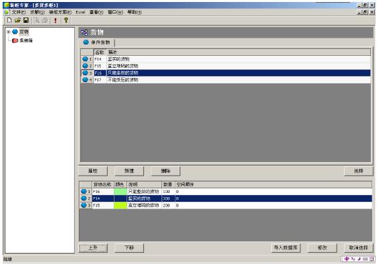The width and height of the screenshot is (381, 265).
Task: Click the 货物名称 column header
Action: click(103, 184)
